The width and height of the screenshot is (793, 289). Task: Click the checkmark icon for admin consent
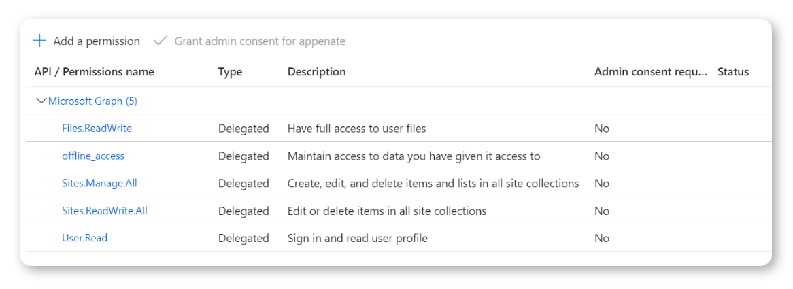click(161, 41)
